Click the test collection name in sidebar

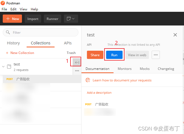click(17, 64)
